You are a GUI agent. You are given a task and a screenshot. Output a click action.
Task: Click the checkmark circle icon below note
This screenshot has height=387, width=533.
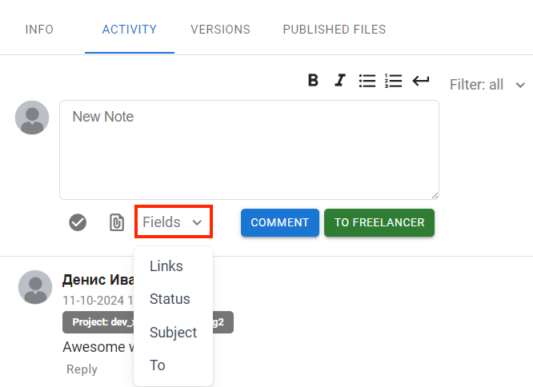[78, 222]
